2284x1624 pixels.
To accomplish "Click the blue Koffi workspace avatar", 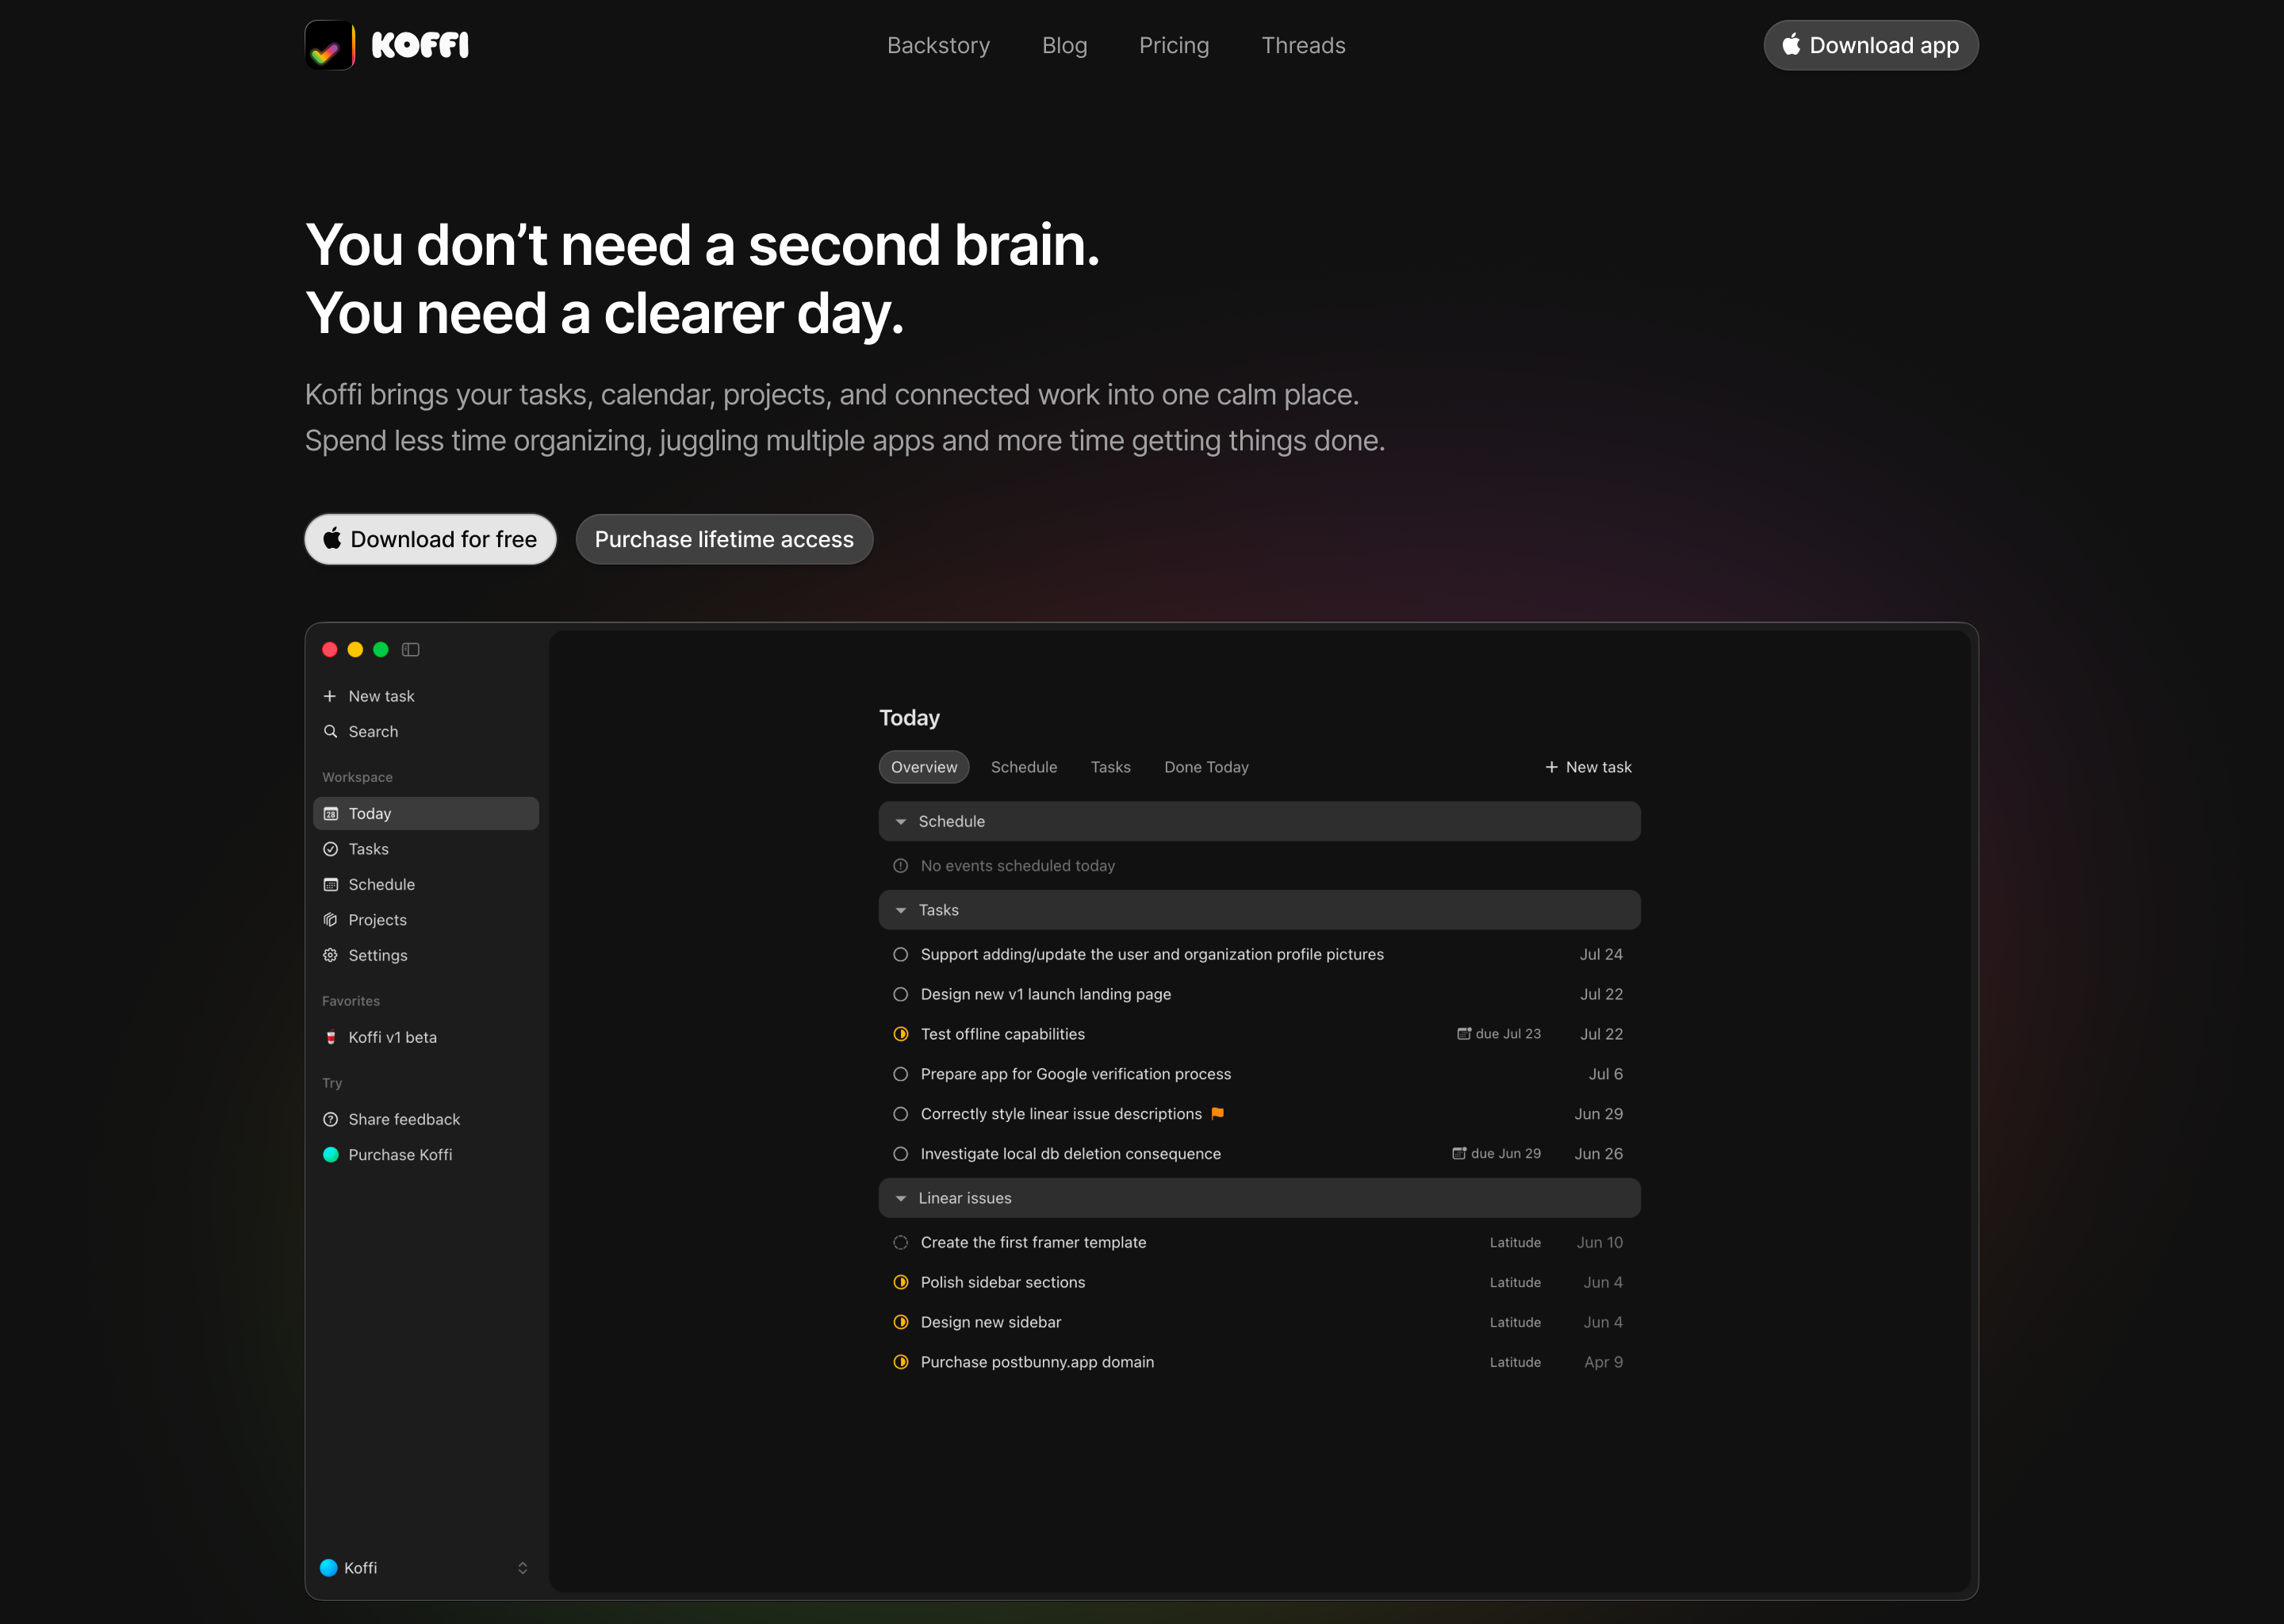I will 329,1568.
